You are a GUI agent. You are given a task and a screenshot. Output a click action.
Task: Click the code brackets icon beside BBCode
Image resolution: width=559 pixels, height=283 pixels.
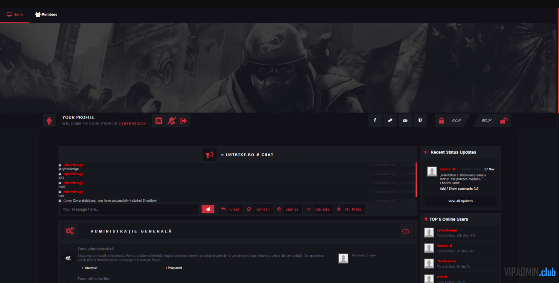pos(309,209)
